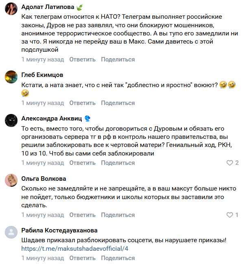
Task: Click the timestamp under Рабила Костедаувханова's comment
Action: point(42,258)
